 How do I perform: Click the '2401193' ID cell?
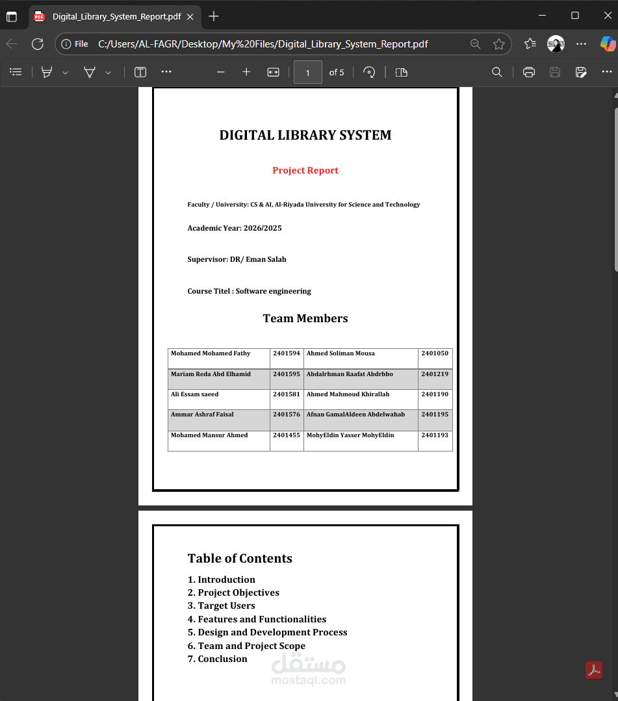(x=435, y=440)
